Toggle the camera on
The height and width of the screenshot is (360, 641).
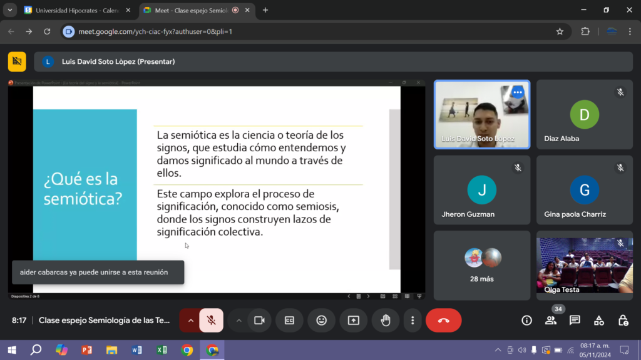[259, 320]
